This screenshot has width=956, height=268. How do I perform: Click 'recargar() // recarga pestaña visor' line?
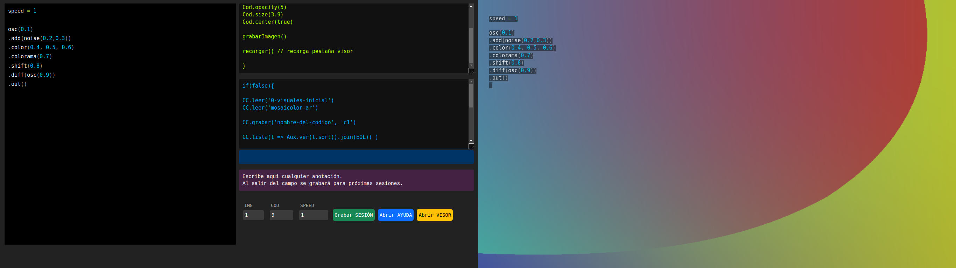[298, 51]
